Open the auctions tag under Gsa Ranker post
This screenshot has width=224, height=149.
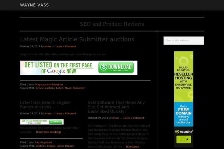point(41,146)
